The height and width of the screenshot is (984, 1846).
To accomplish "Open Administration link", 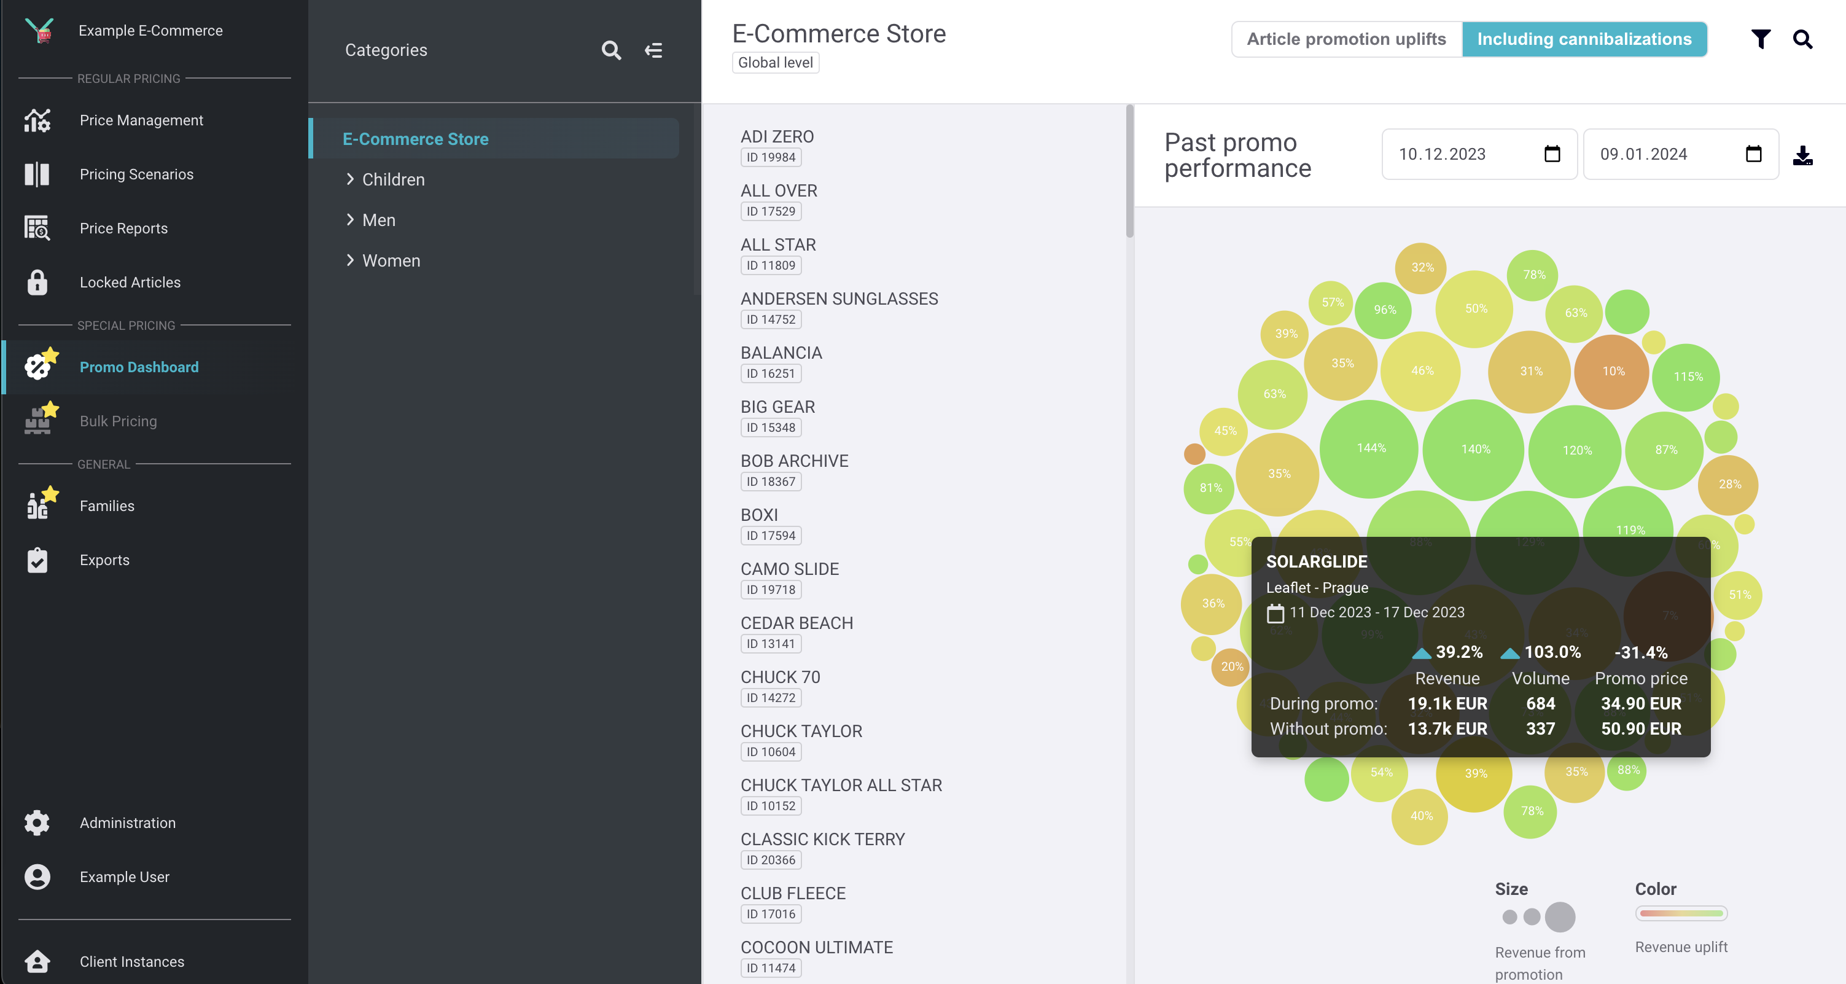I will [x=128, y=822].
